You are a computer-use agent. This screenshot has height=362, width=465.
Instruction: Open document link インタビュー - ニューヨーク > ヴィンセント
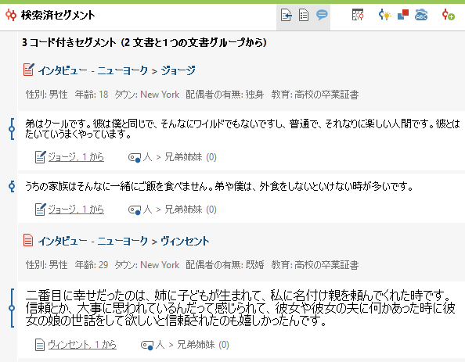(x=124, y=241)
